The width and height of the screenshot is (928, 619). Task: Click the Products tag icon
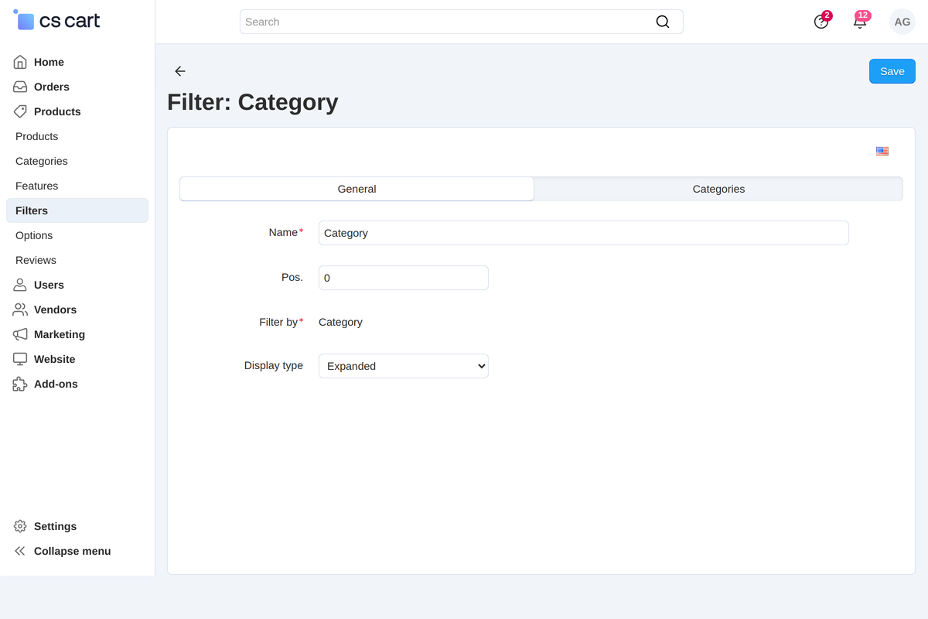coord(20,111)
